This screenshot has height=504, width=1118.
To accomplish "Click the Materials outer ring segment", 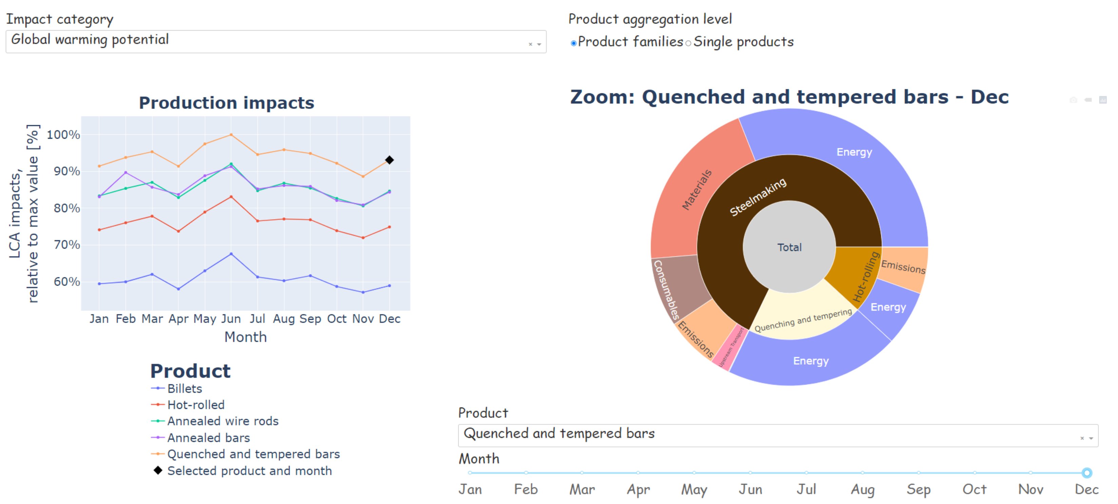I will 697,190.
